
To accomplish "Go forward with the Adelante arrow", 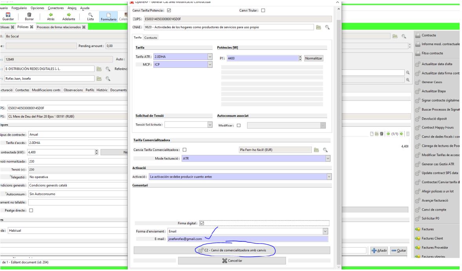I will pyautogui.click(x=69, y=15).
